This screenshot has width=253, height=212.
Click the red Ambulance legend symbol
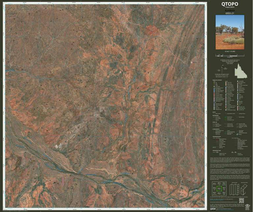click(x=214, y=93)
